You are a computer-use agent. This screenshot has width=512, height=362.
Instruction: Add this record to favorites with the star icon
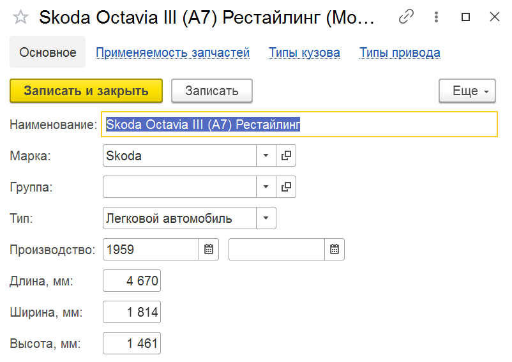point(20,17)
